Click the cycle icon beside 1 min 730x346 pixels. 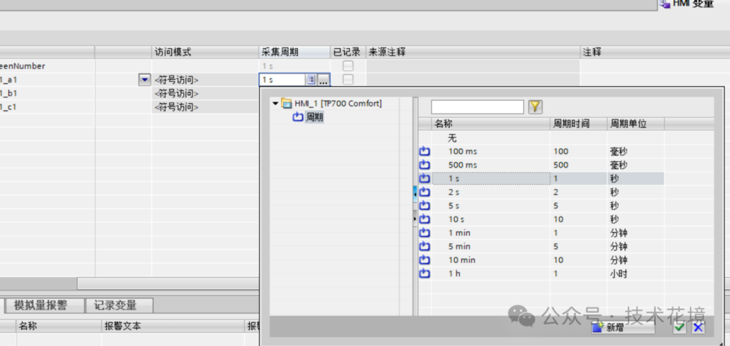pyautogui.click(x=424, y=233)
